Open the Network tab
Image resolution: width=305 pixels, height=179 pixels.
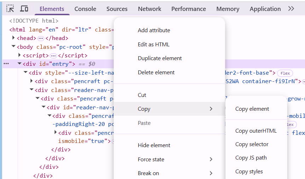click(149, 9)
